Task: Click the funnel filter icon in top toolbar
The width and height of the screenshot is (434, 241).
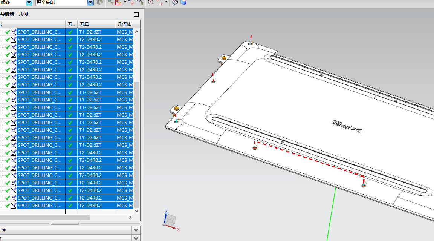Action: click(x=110, y=2)
